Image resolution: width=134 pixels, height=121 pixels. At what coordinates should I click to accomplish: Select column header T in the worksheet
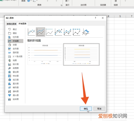click(132, 16)
